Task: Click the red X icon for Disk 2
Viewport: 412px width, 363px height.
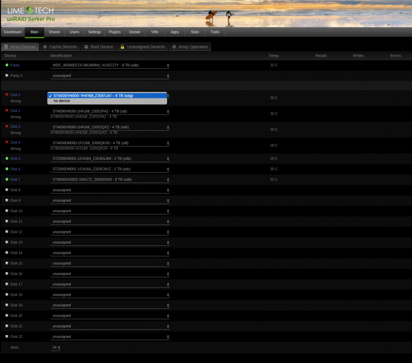Action: pyautogui.click(x=7, y=110)
